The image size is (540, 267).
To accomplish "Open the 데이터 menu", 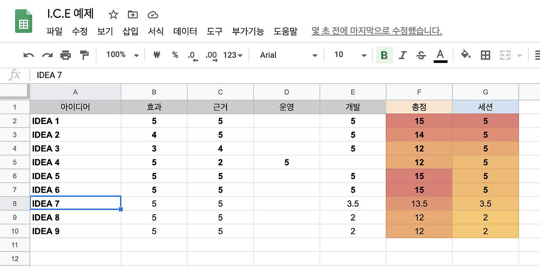I will click(185, 31).
